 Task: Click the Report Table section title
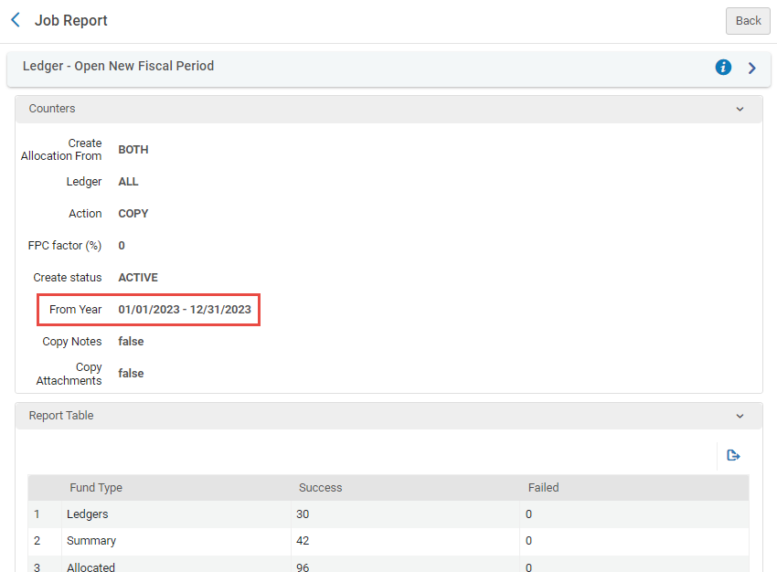[61, 416]
